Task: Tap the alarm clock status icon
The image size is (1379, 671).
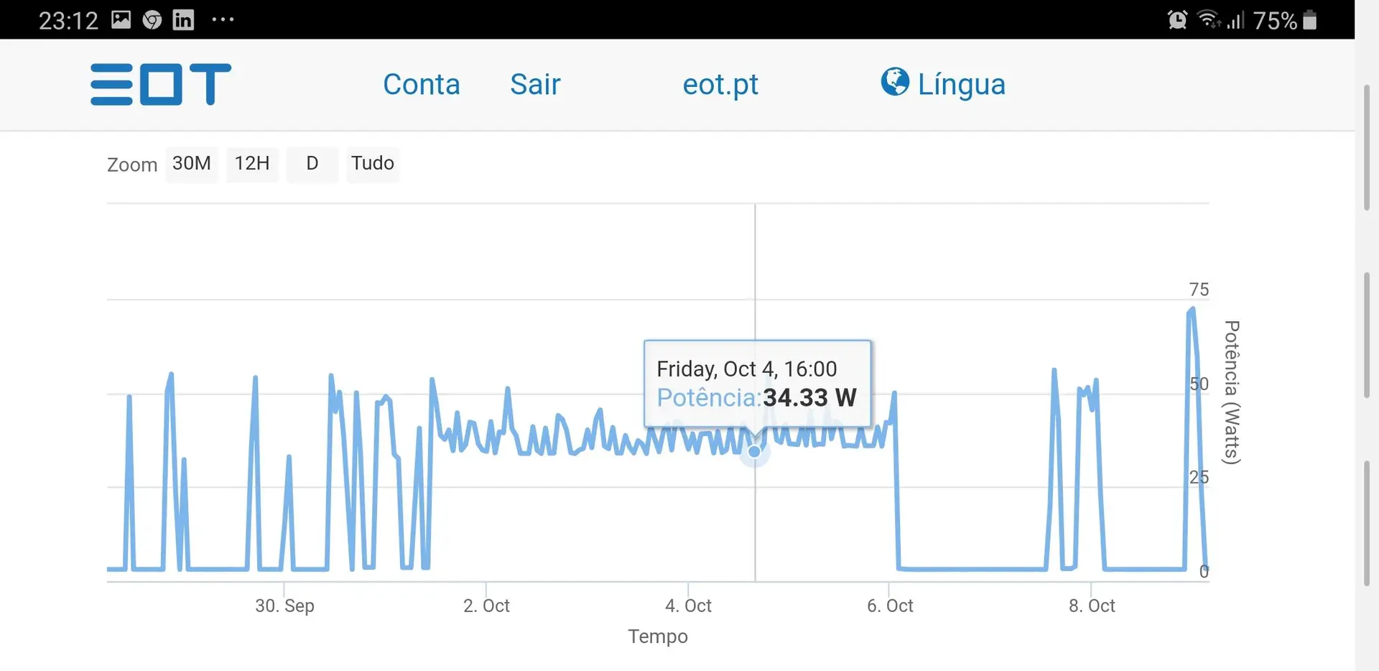Action: coord(1177,19)
